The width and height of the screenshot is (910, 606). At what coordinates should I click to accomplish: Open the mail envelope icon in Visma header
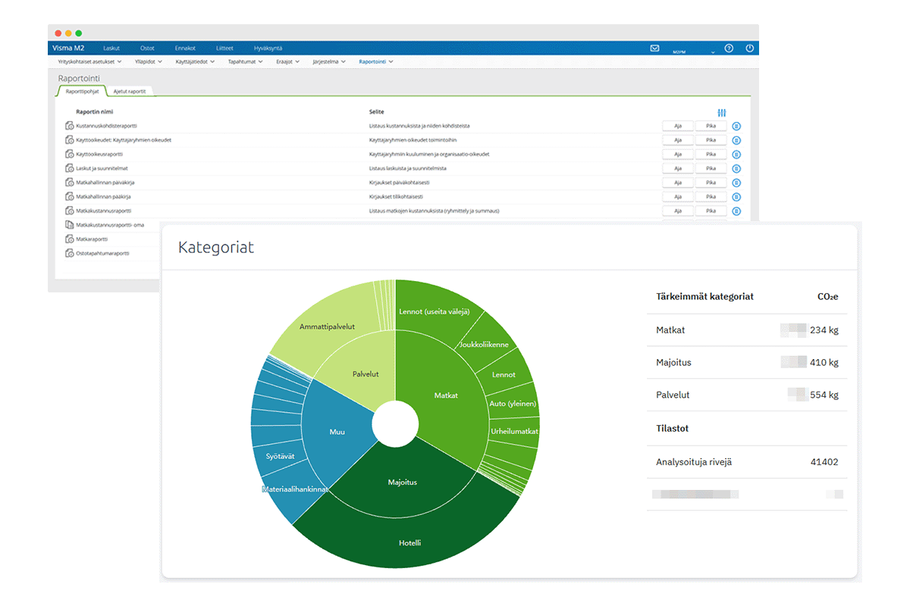(654, 48)
